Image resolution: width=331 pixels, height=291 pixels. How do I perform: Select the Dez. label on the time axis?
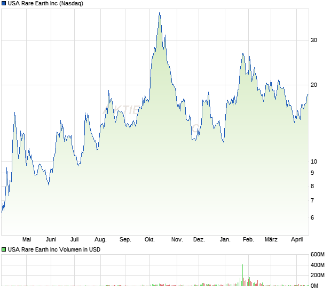199,240
